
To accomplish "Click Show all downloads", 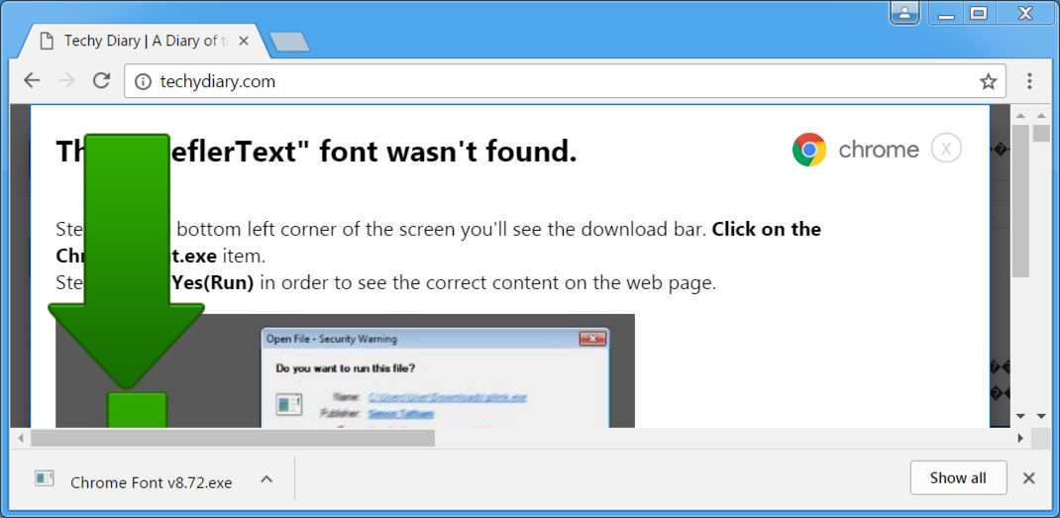I will pos(959,478).
